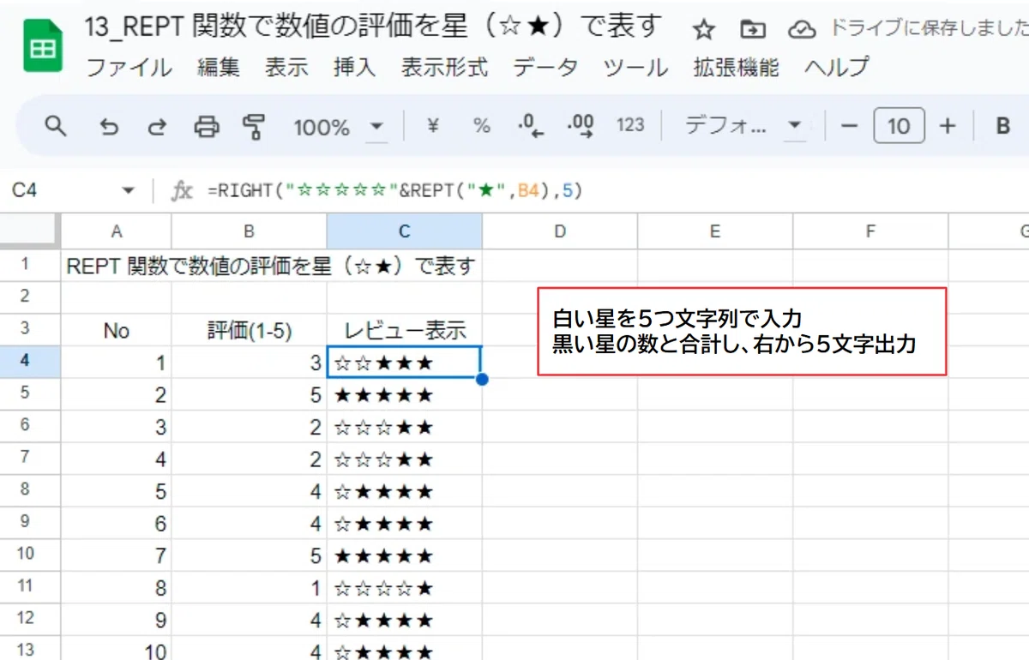Decrease the font size with minus
The height and width of the screenshot is (660, 1029).
(x=850, y=127)
